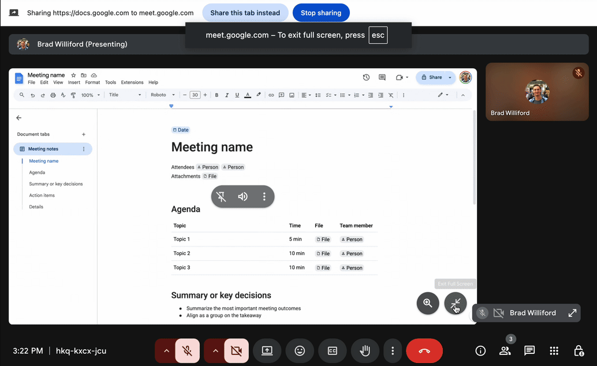597x366 pixels.
Task: Raise hand button in Meet bar
Action: coord(365,351)
